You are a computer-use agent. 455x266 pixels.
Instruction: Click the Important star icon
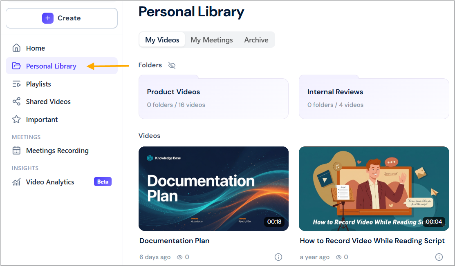[16, 119]
